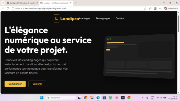Open the Edge settings and more menu
The image size is (180, 101).
pos(160,8)
